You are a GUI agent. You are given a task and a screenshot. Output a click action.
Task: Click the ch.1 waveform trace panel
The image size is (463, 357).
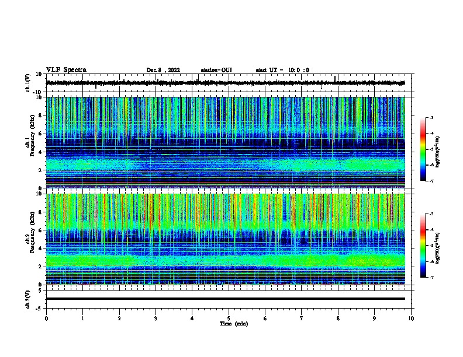coord(229,83)
